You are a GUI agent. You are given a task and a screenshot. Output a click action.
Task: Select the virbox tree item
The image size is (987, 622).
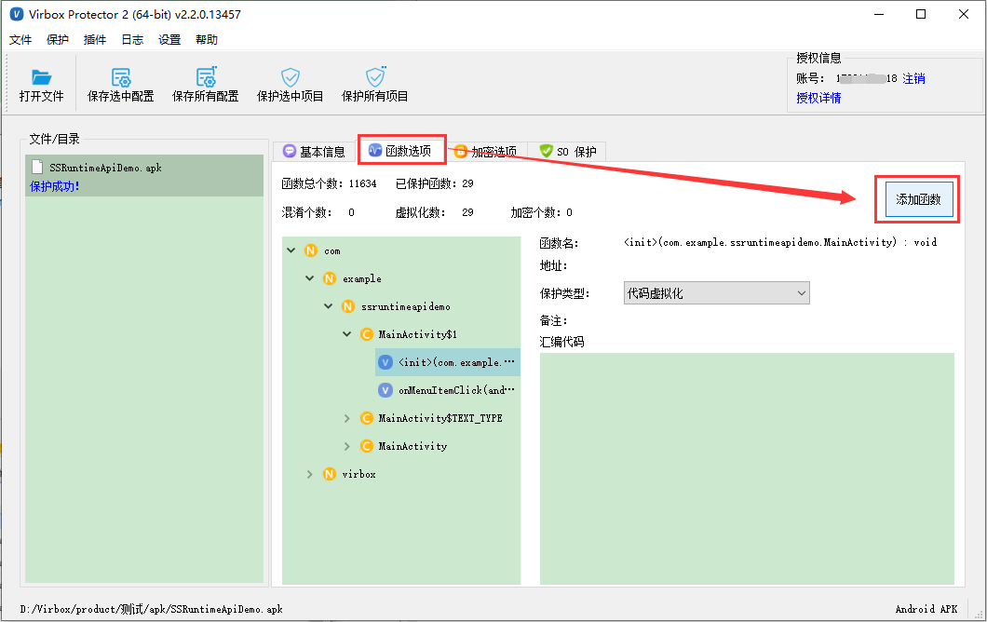[x=358, y=474]
